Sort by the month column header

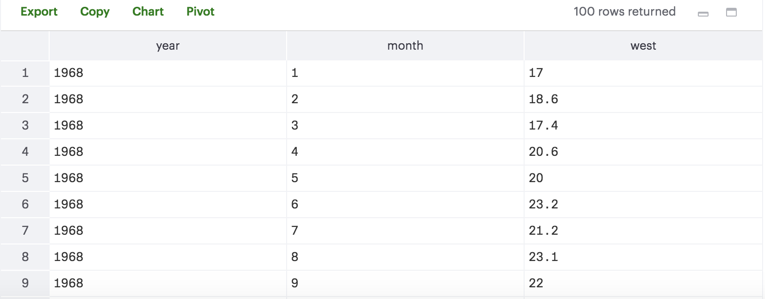tap(405, 46)
